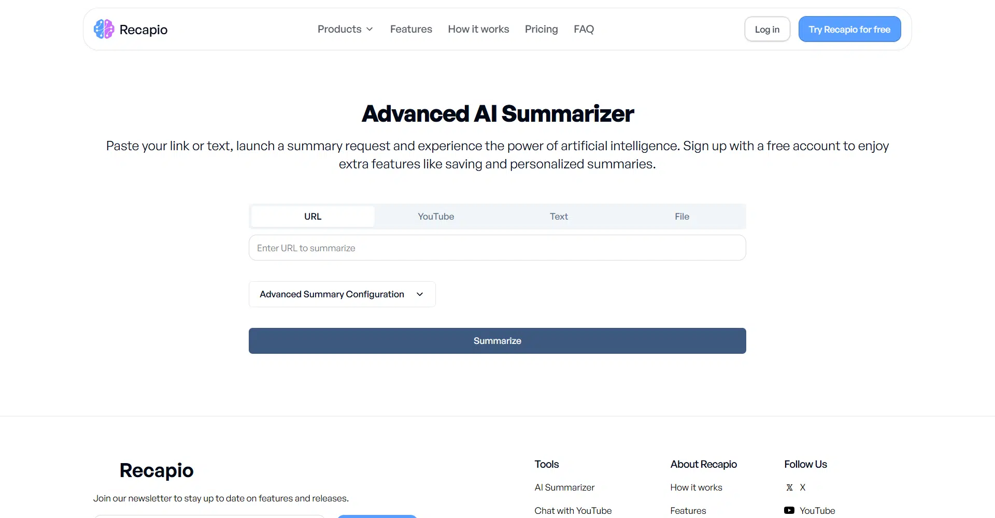The height and width of the screenshot is (518, 995).
Task: Click Try Recapio for free button
Action: click(849, 30)
